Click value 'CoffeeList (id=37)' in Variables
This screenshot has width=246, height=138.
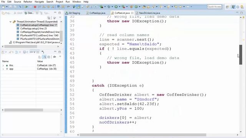coord(46,66)
